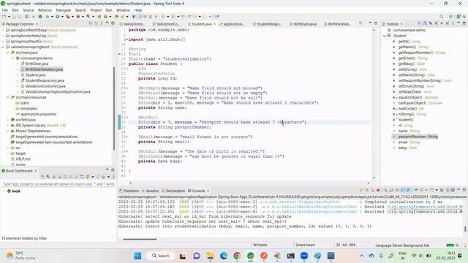Image resolution: width=468 pixels, height=263 pixels.
Task: Focus Boot Dashboard filter tags field
Action: 58,184
